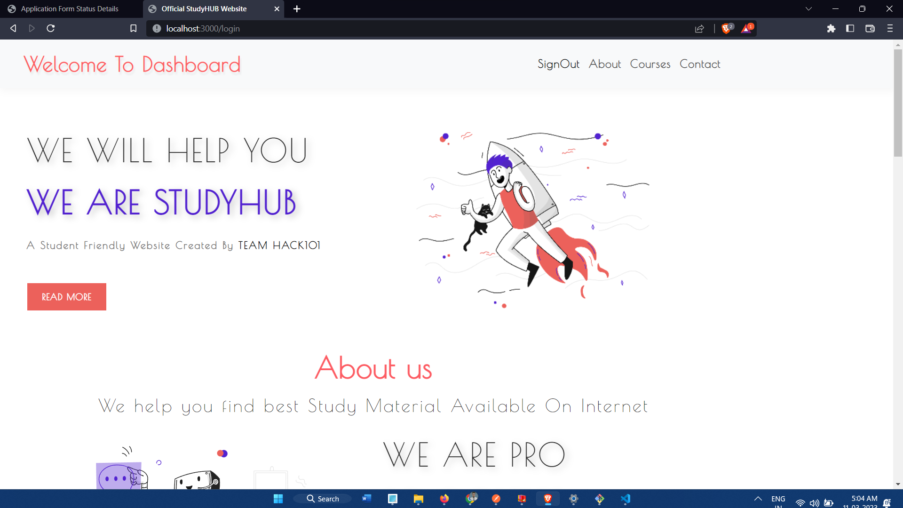Open the browser hamburger menu
The image size is (903, 508).
(890, 28)
